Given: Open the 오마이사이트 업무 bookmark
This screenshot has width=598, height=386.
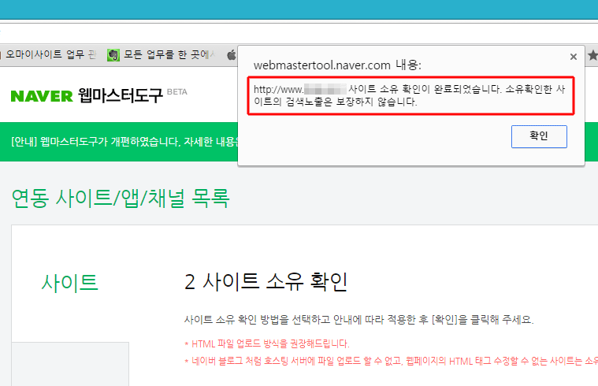Looking at the screenshot, I should 49,54.
